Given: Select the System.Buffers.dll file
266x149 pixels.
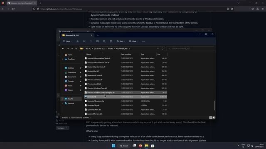Looking at the screenshot, I should [126, 110].
